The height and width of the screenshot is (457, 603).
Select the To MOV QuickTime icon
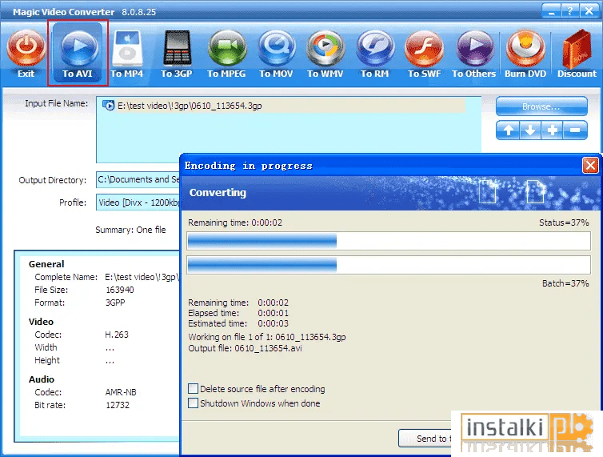pos(277,49)
